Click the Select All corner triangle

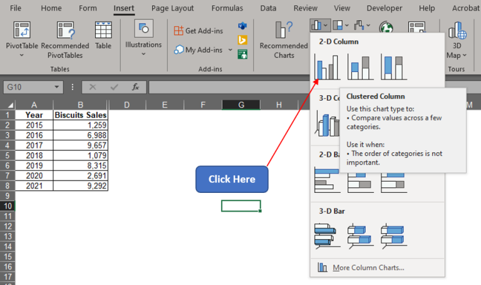(x=11, y=105)
